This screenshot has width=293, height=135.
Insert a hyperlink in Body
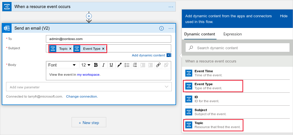pos(158,65)
